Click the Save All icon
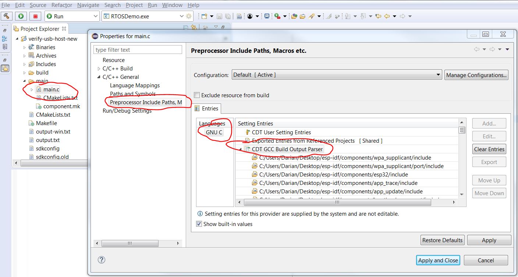 click(228, 16)
